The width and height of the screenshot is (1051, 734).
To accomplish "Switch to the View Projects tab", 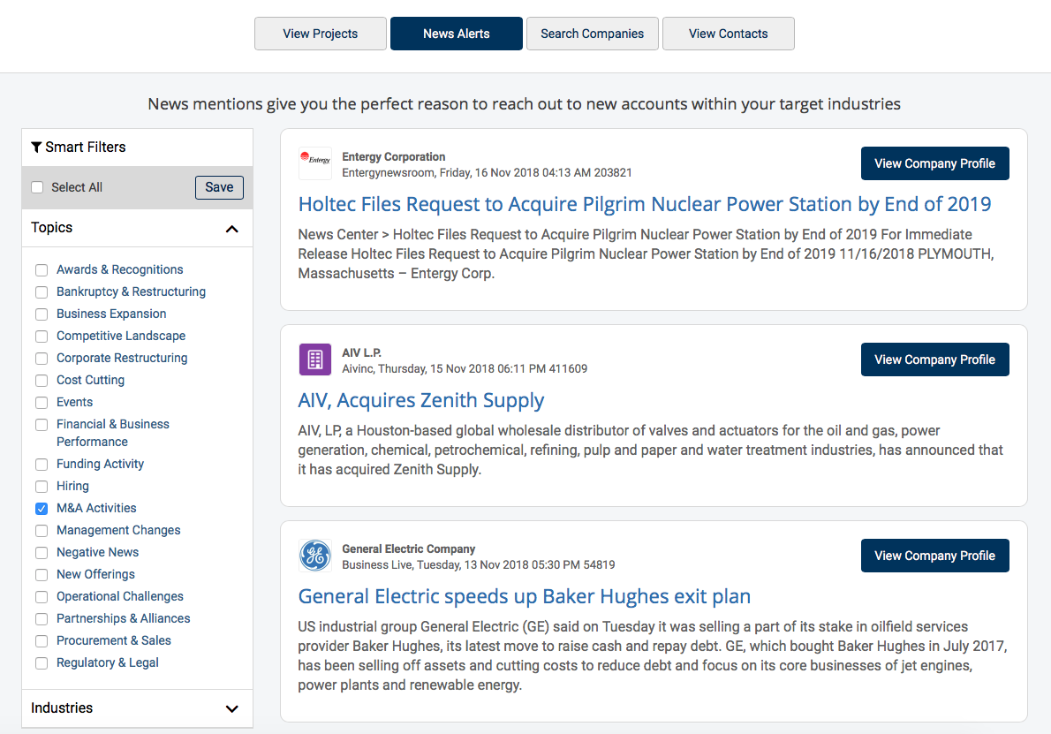I will pos(321,34).
